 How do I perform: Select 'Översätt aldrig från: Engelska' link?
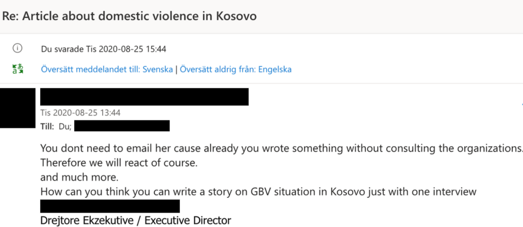(235, 69)
